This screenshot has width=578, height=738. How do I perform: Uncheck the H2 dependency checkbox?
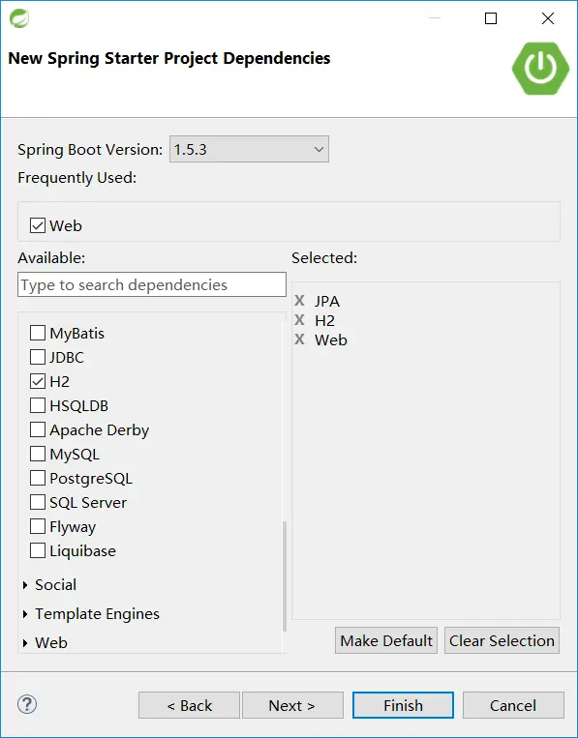coord(38,381)
